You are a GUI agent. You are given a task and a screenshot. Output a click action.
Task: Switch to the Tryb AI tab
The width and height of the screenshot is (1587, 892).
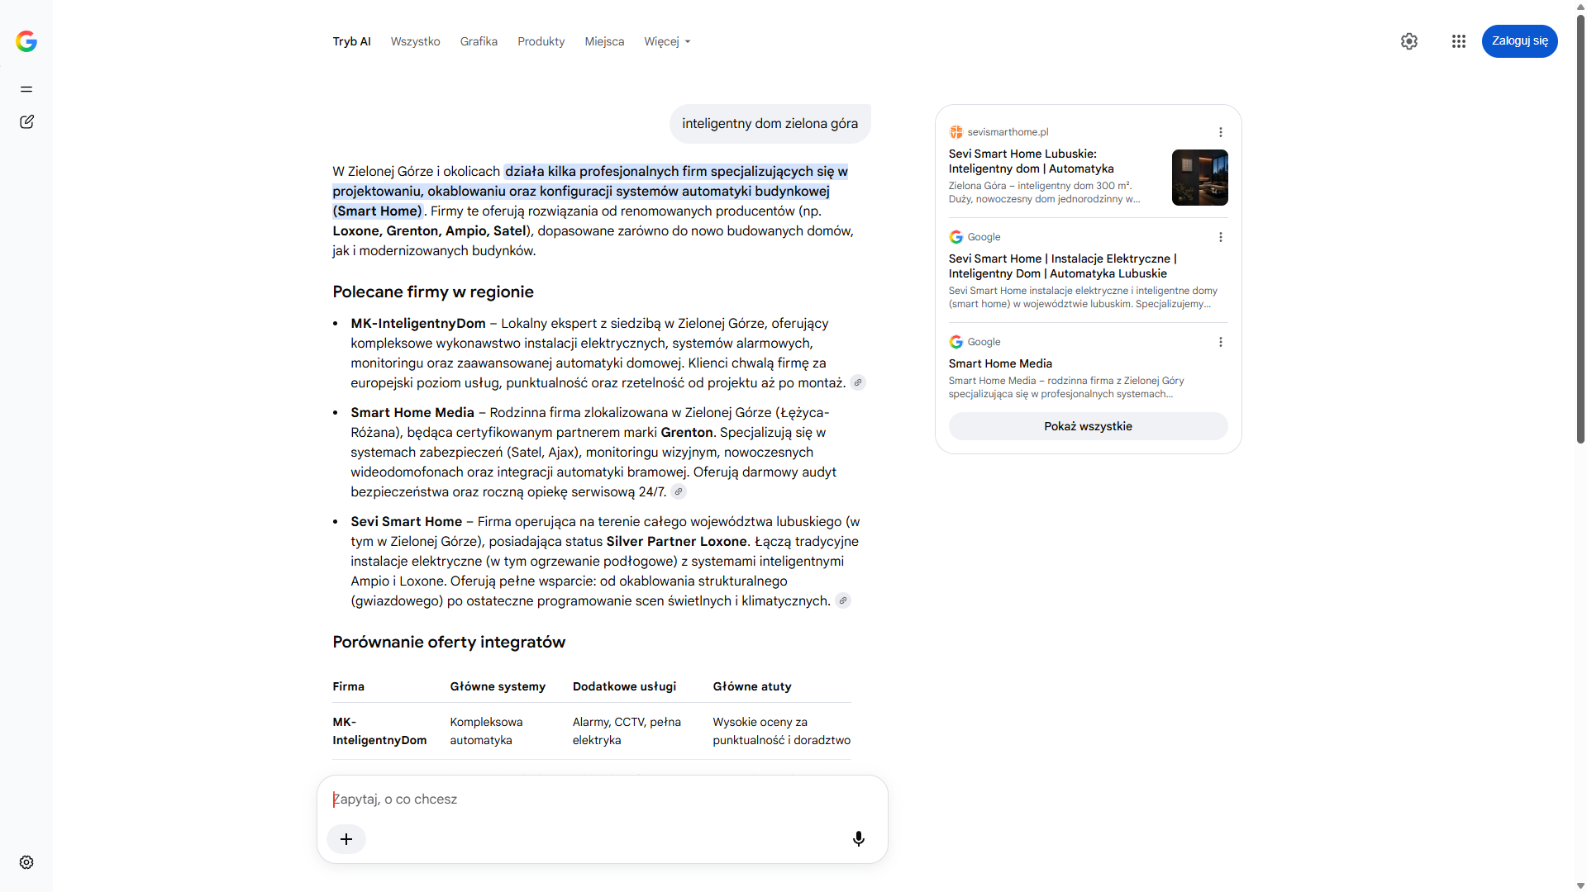click(351, 41)
